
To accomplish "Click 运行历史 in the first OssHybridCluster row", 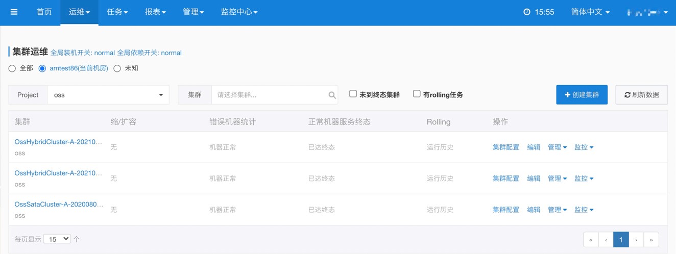I will point(440,147).
